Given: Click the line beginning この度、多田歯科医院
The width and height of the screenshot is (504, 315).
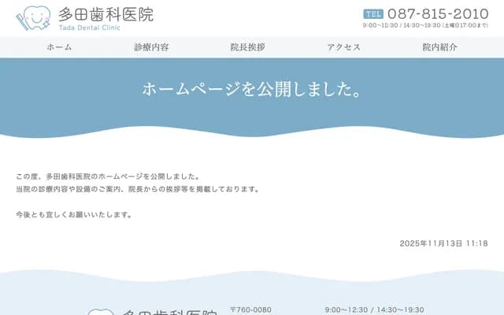Looking at the screenshot, I should pos(108,176).
